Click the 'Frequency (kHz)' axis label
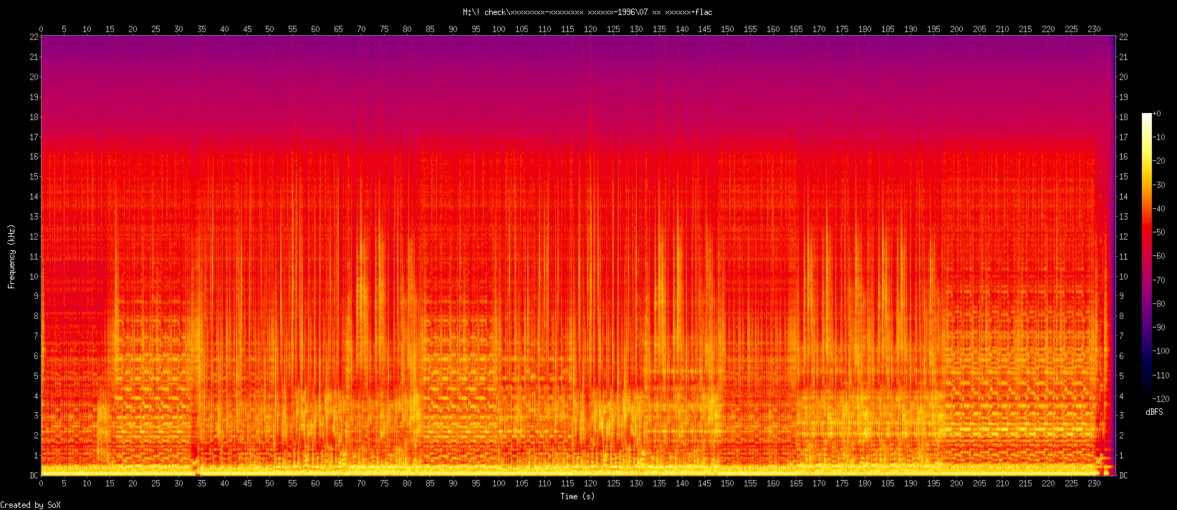 [x=11, y=256]
